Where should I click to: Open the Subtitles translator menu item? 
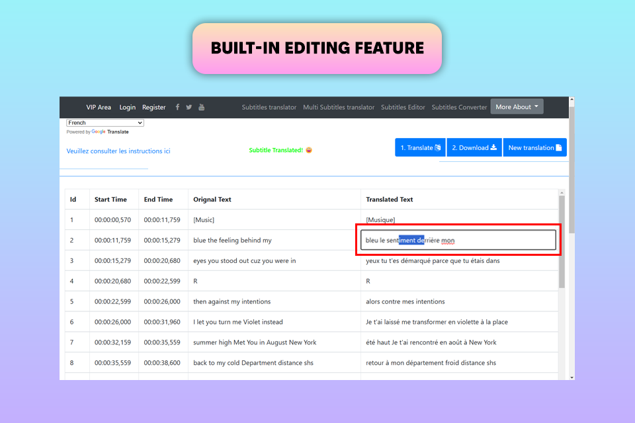click(269, 107)
